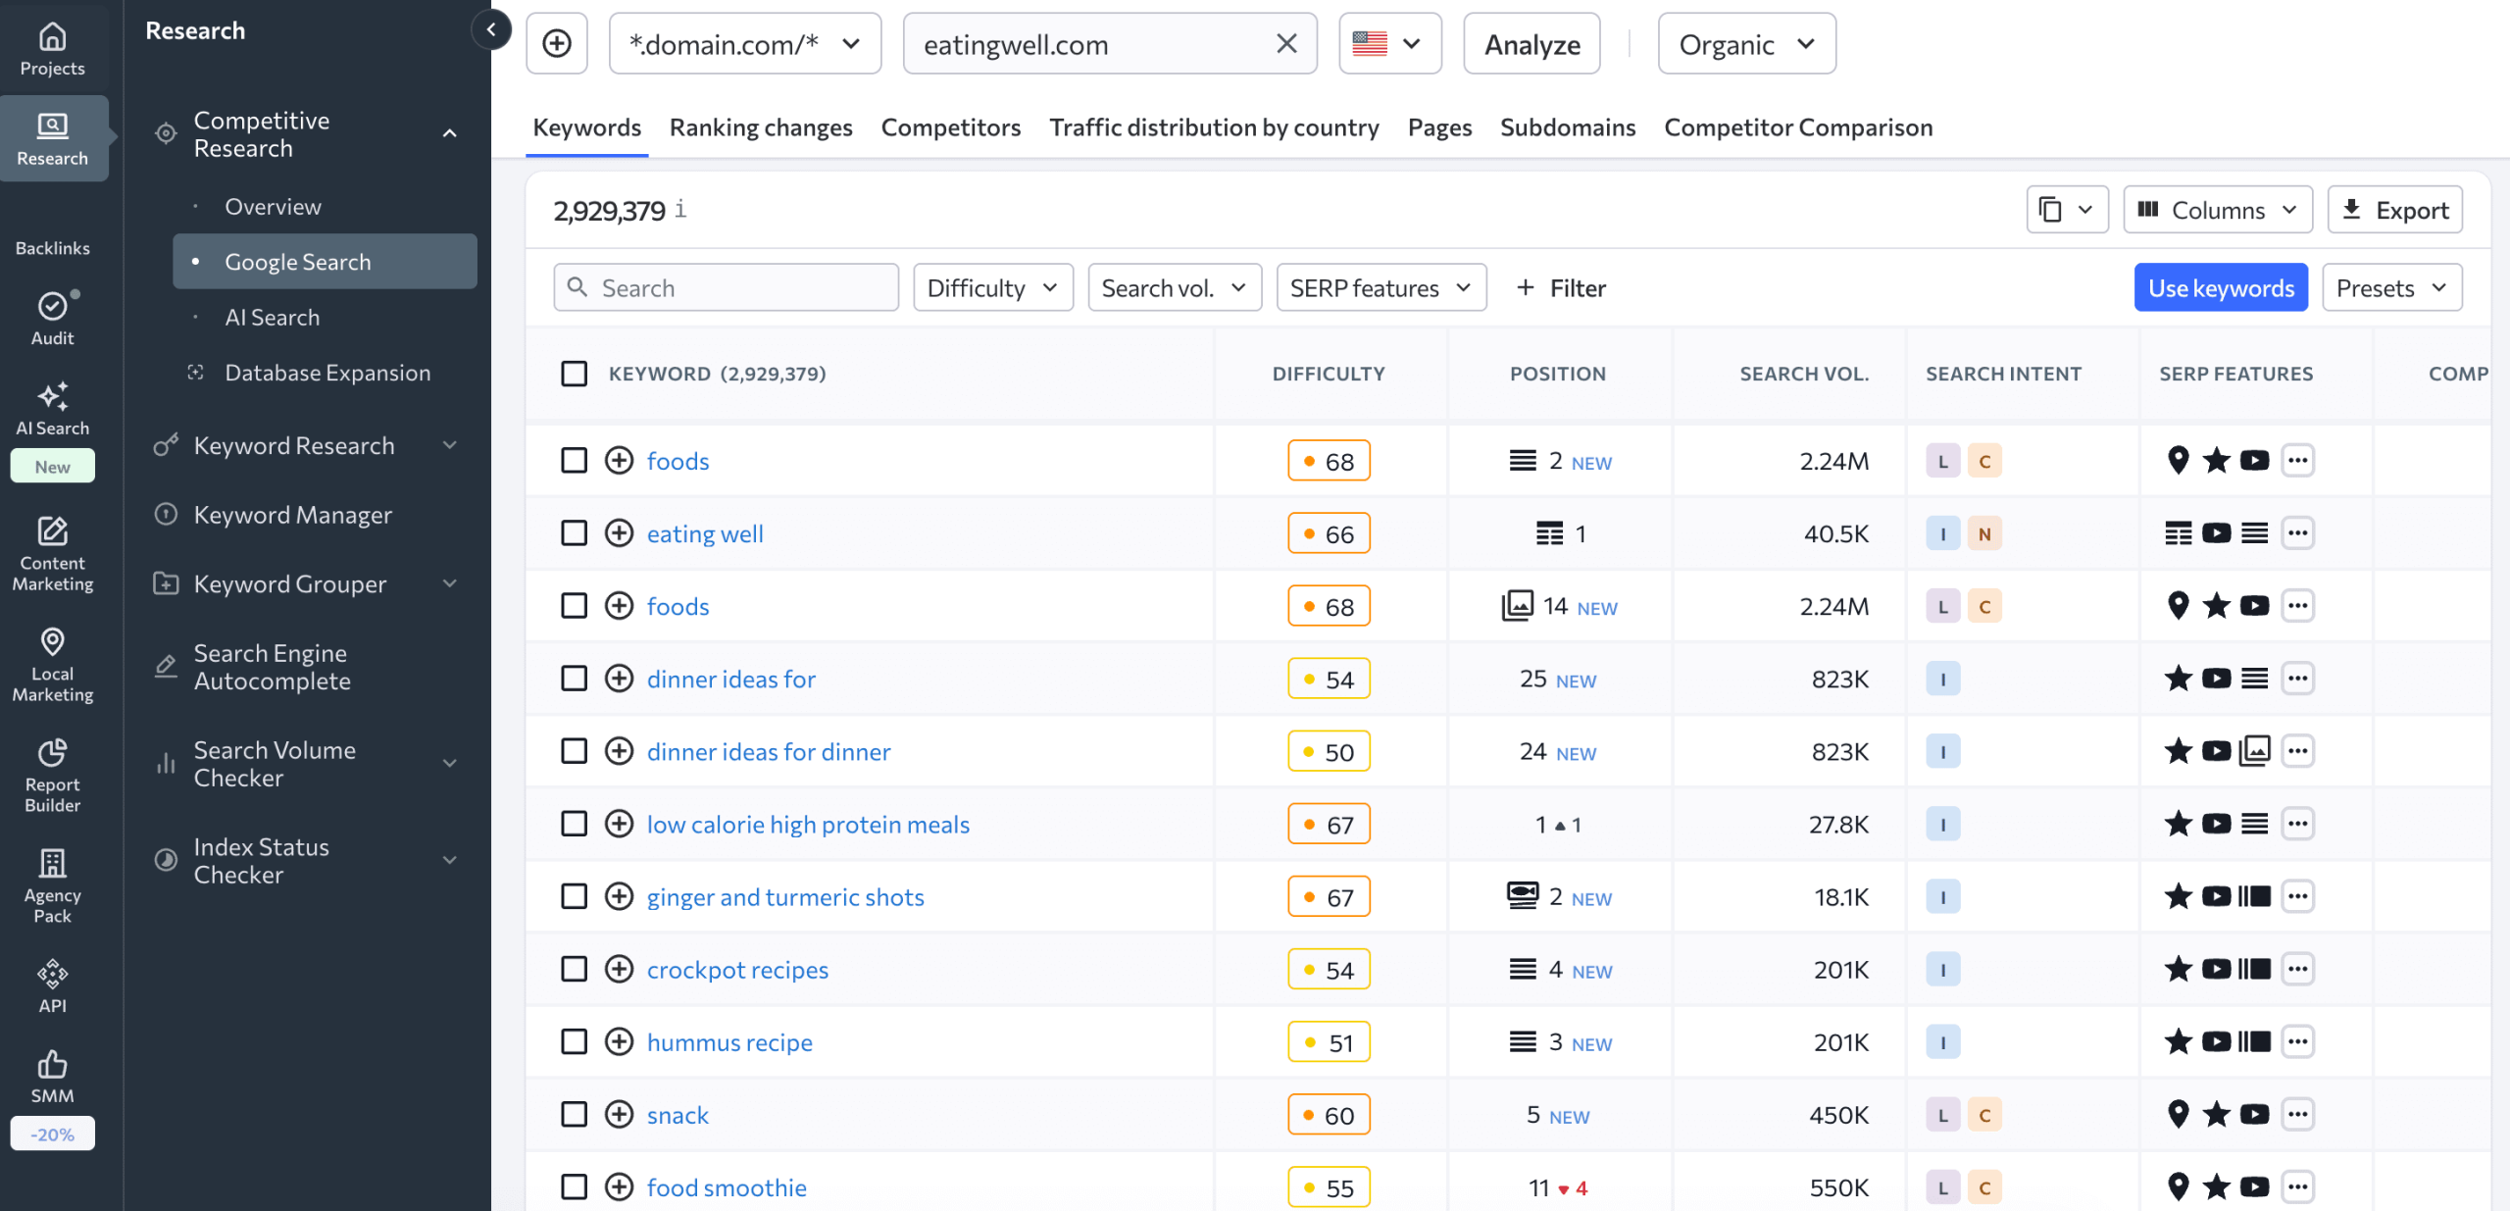Open the Organic dropdown

[x=1745, y=43]
